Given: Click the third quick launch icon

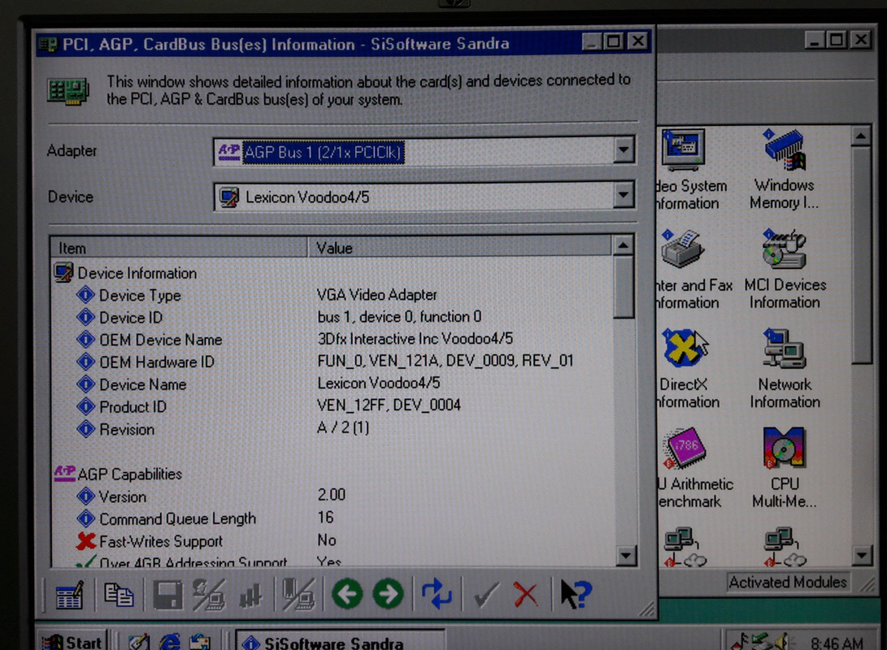Looking at the screenshot, I should pos(200,642).
